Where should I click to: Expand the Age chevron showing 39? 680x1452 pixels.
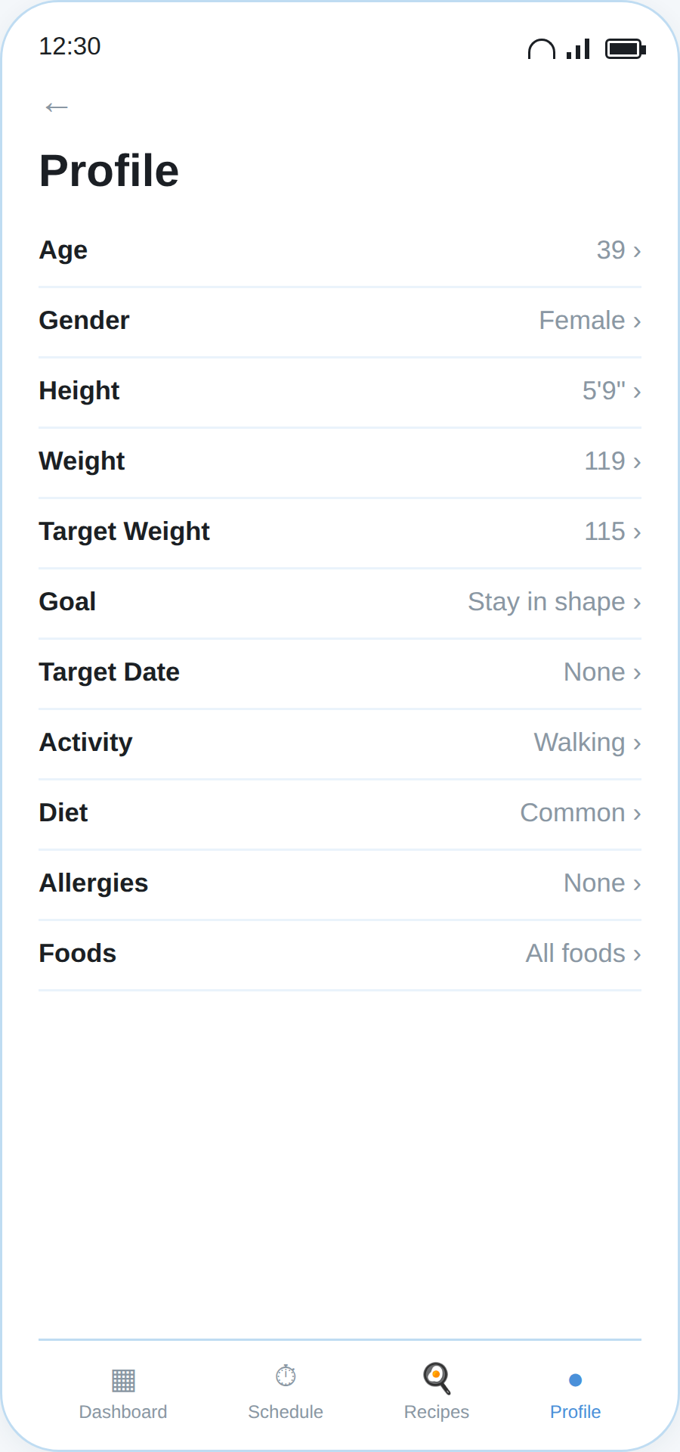coord(637,251)
